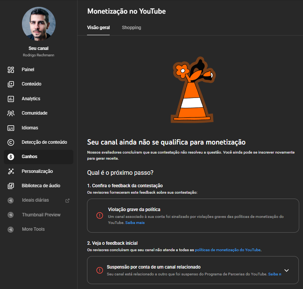Click the Thumbnail Preview vidIQ icon
The width and height of the screenshot is (303, 289).
coord(11,215)
